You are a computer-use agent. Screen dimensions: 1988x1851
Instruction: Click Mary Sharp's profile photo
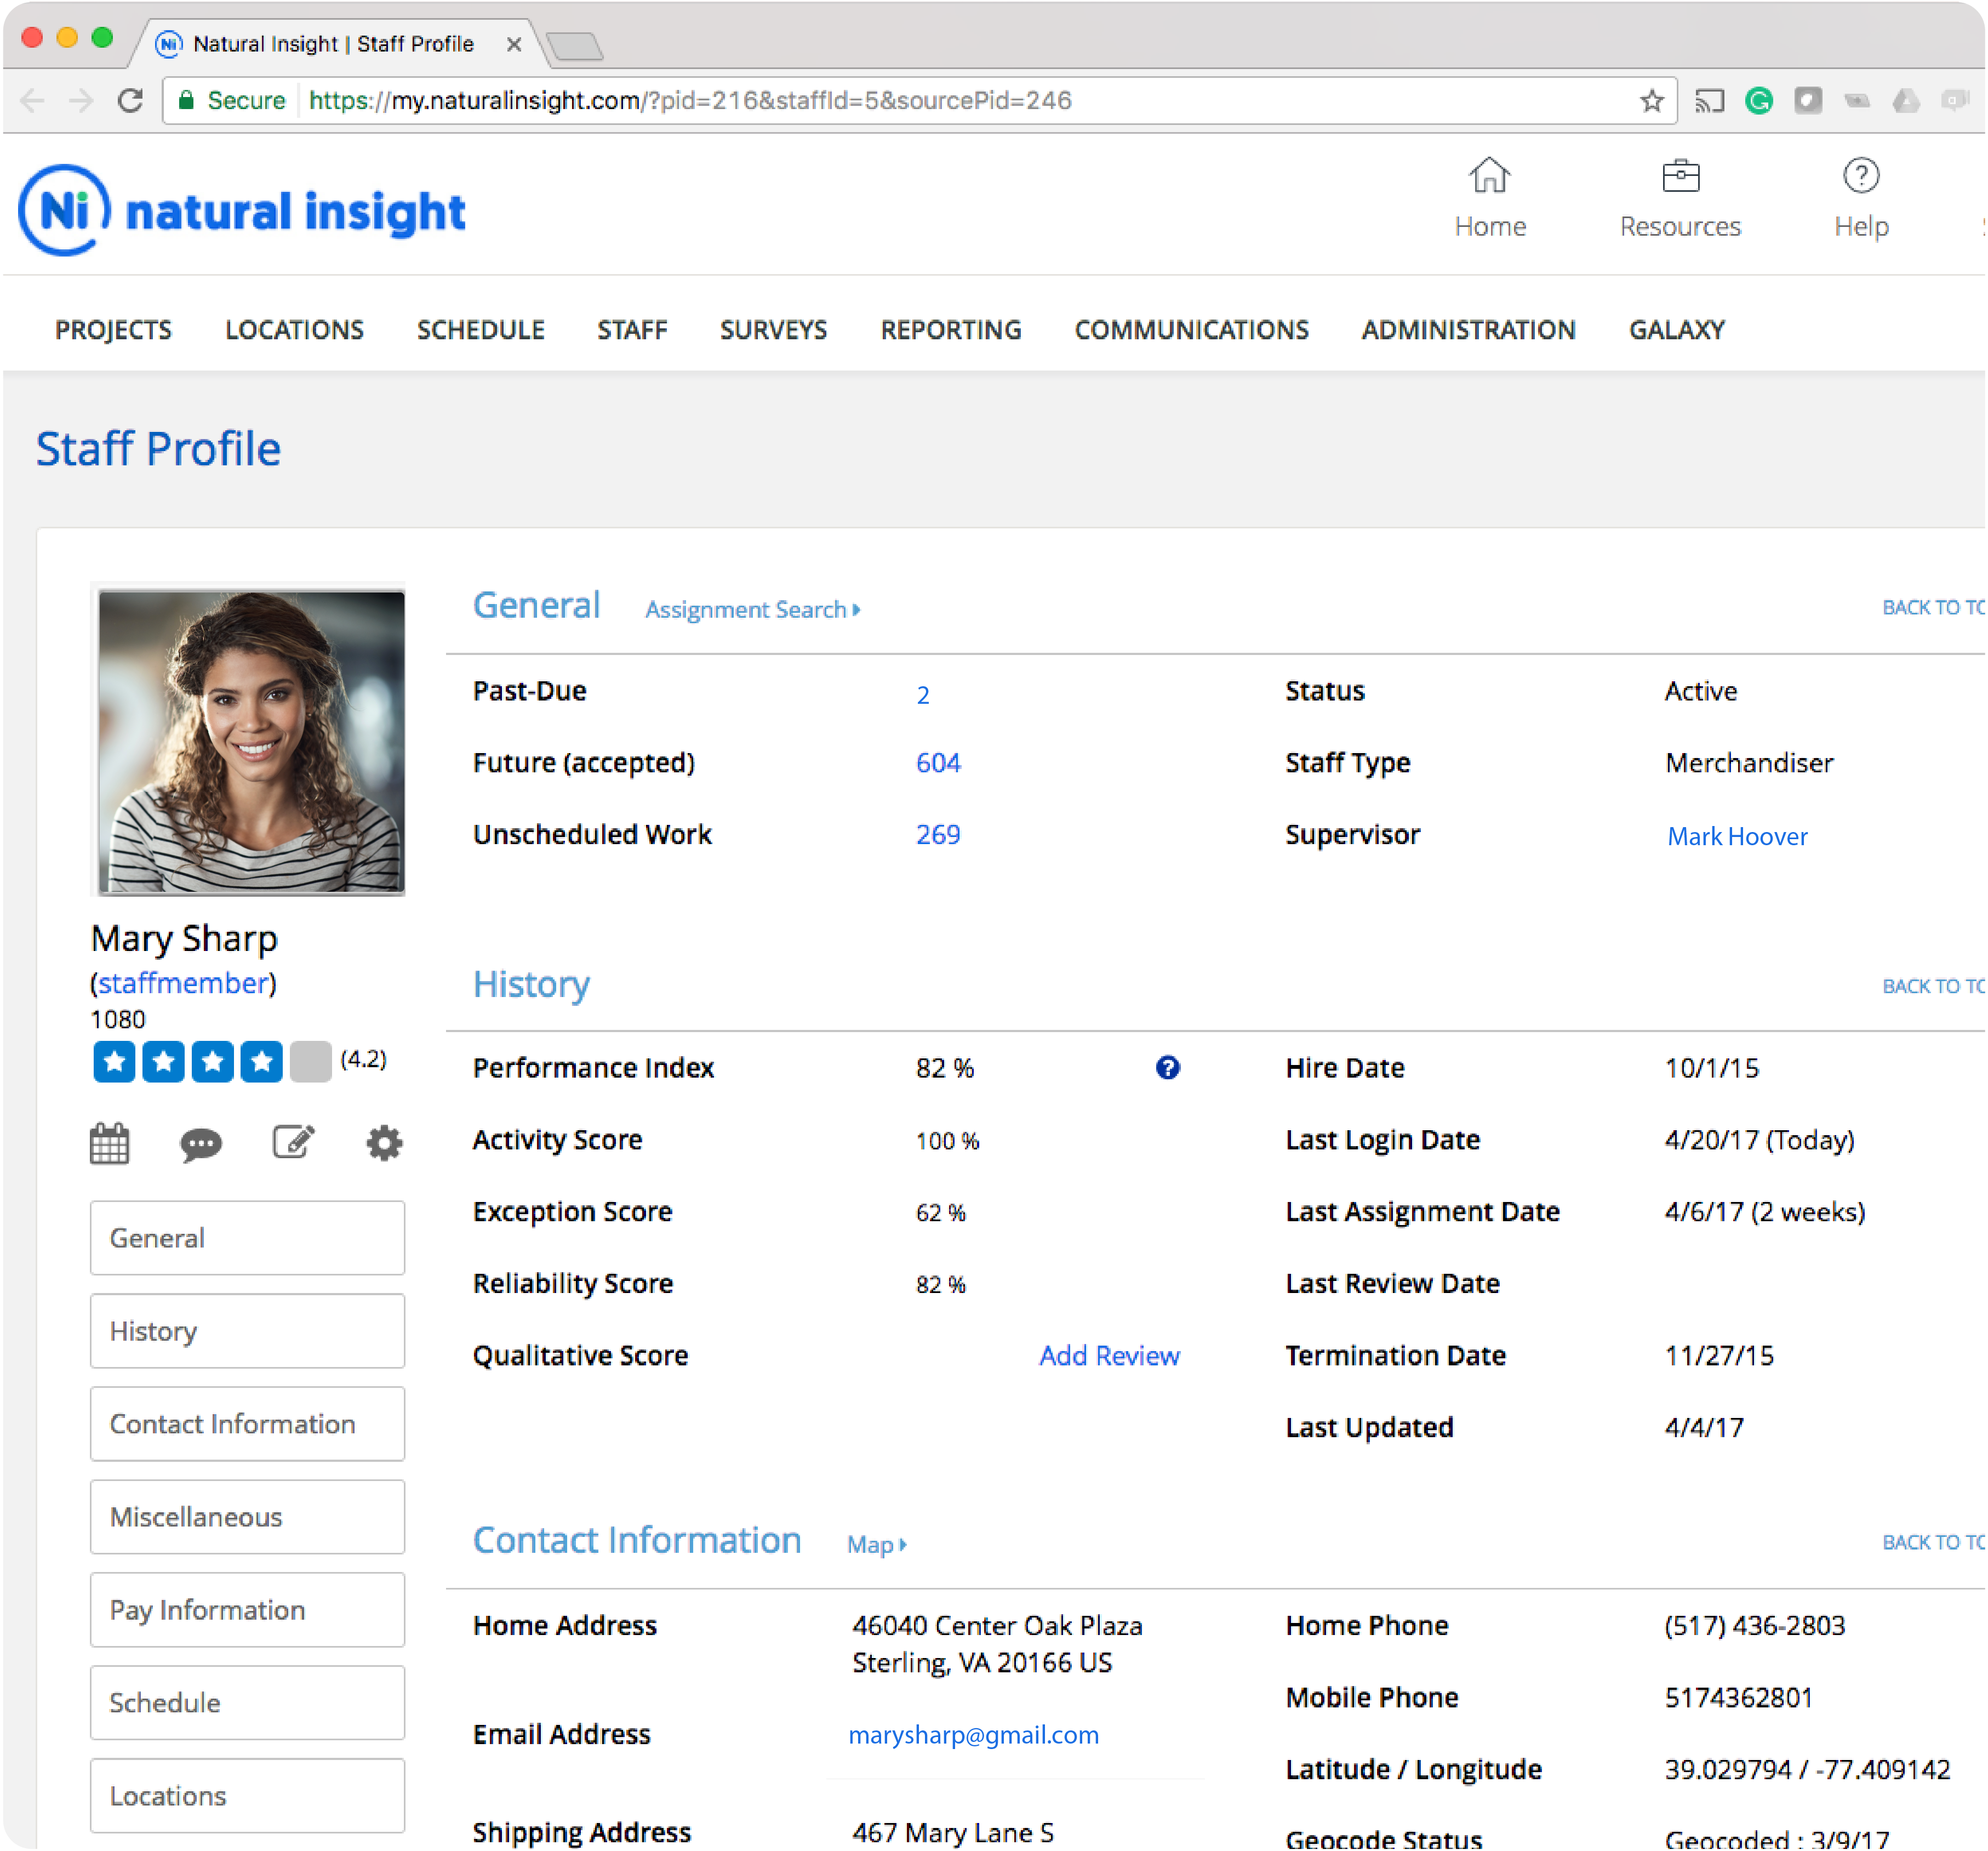pos(251,741)
